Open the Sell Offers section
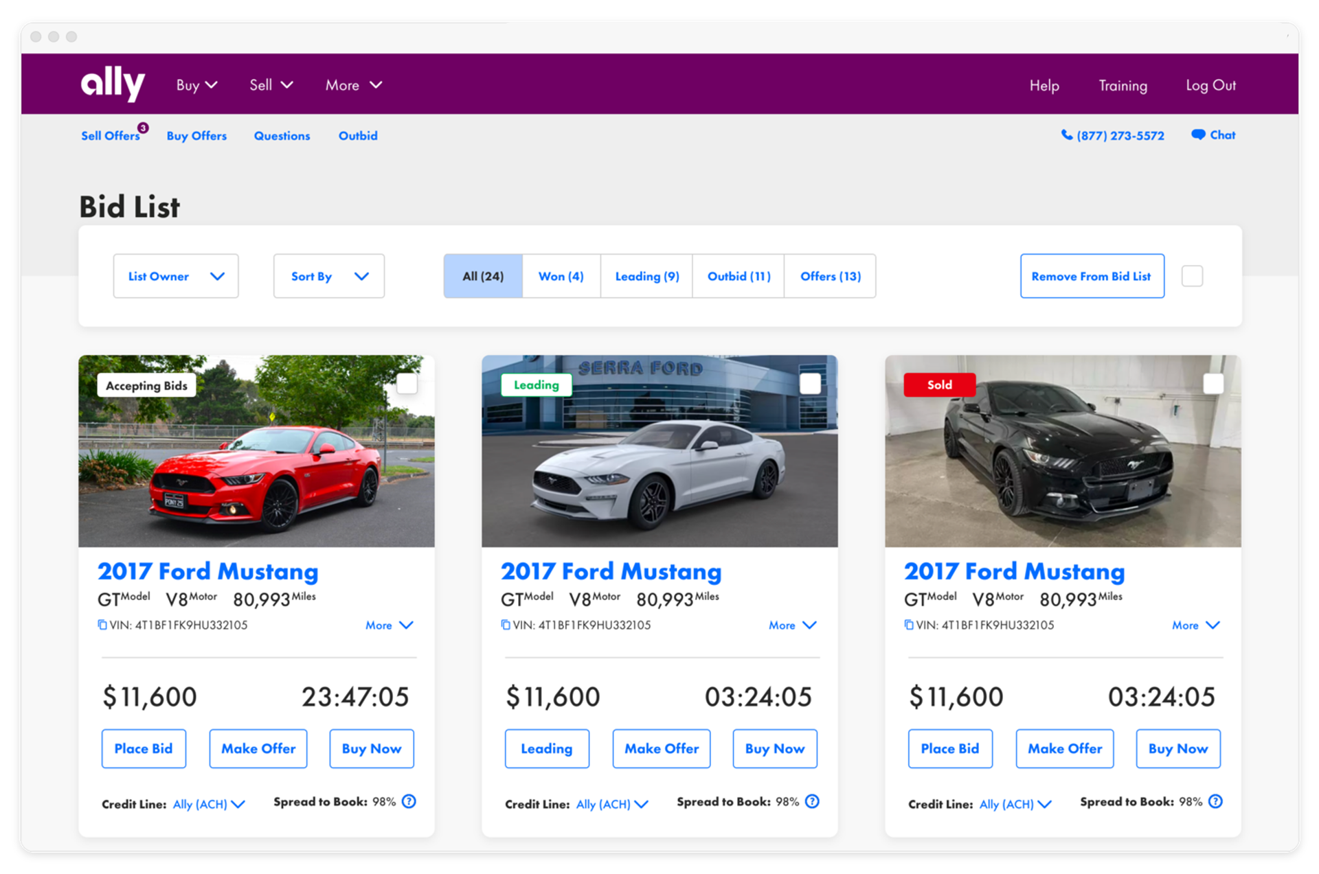Screen dimensions: 1319x874 (110, 136)
